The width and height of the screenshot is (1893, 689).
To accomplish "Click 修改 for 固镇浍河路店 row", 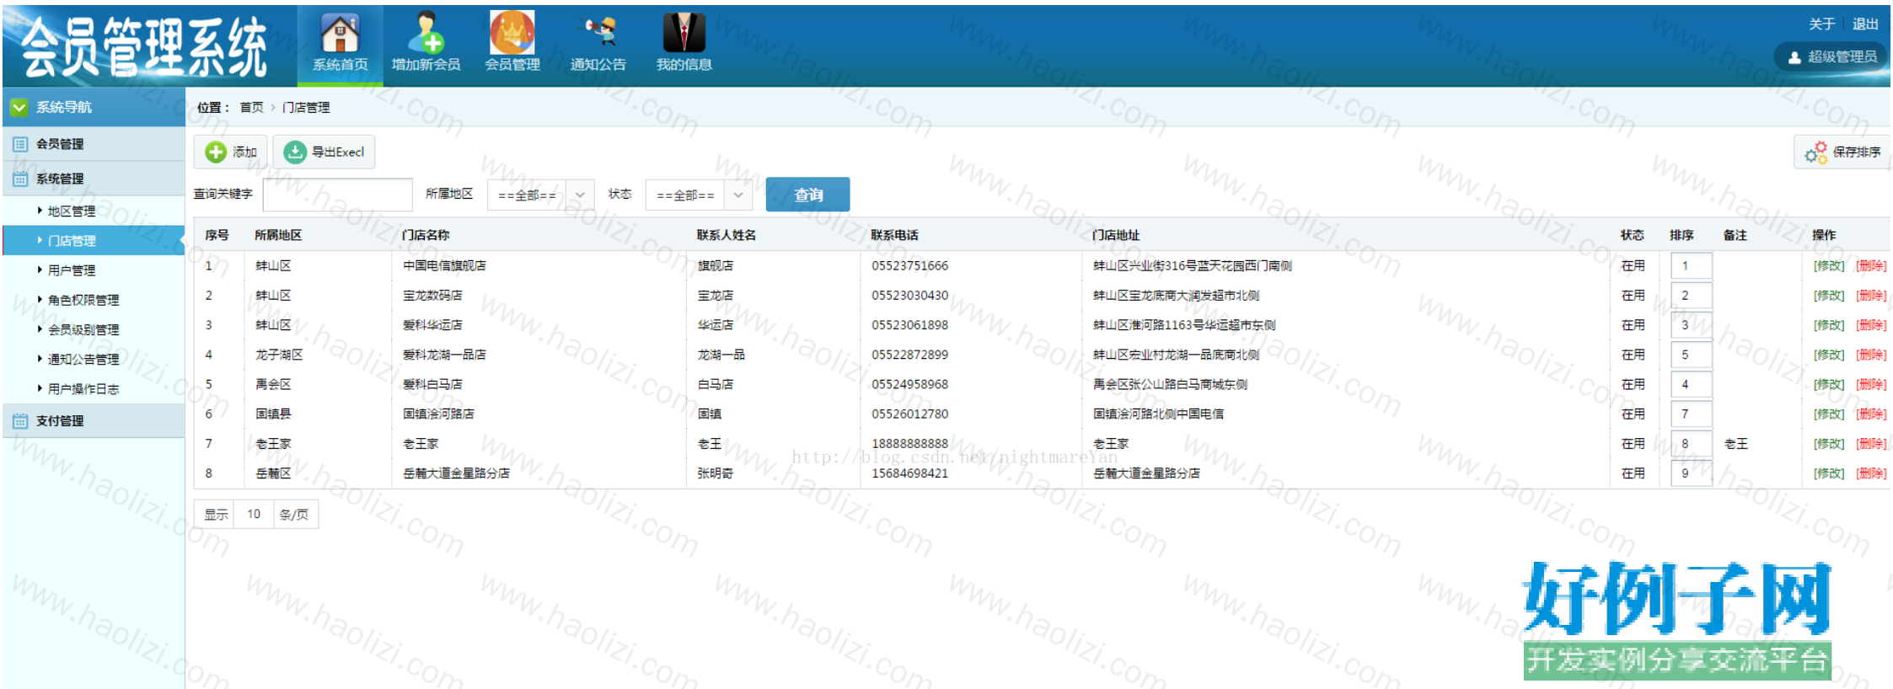I will coord(1829,414).
